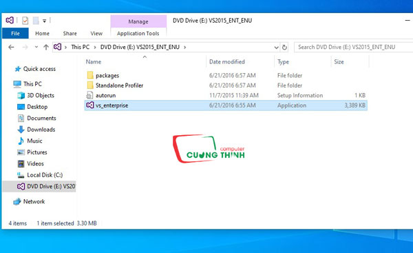Refresh the current folder
This screenshot has height=253, width=413.
pyautogui.click(x=284, y=48)
